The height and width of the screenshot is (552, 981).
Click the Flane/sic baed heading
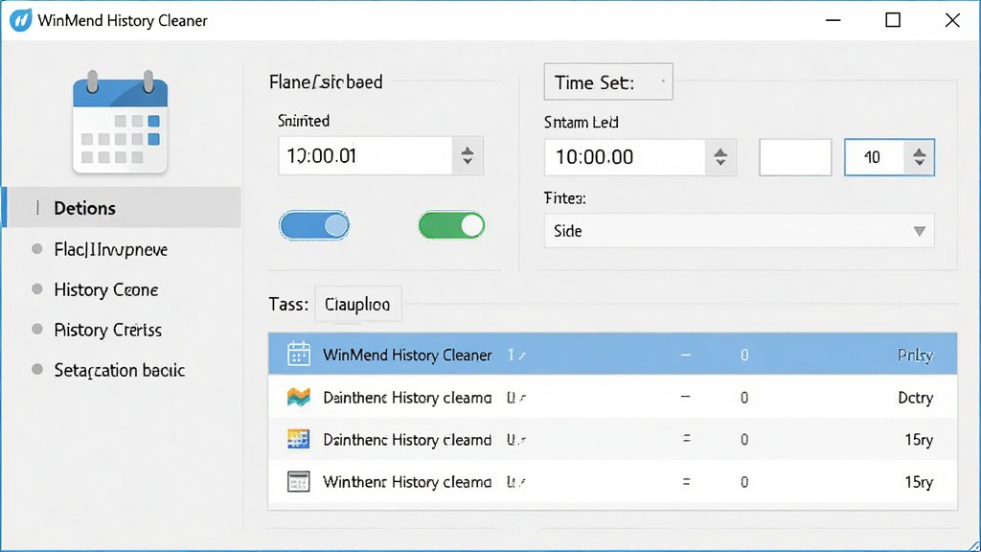point(326,82)
